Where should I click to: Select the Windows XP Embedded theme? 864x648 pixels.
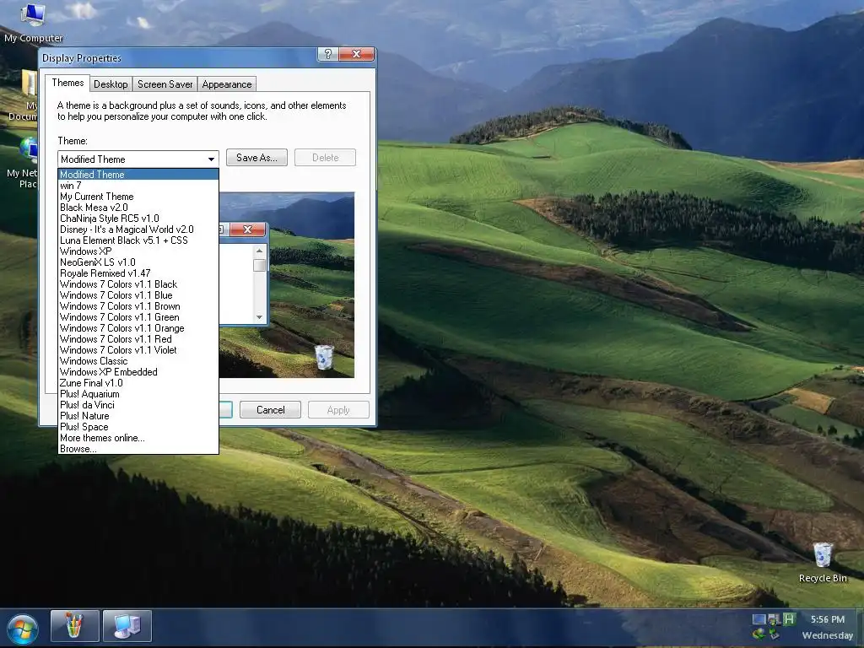[x=138, y=372]
